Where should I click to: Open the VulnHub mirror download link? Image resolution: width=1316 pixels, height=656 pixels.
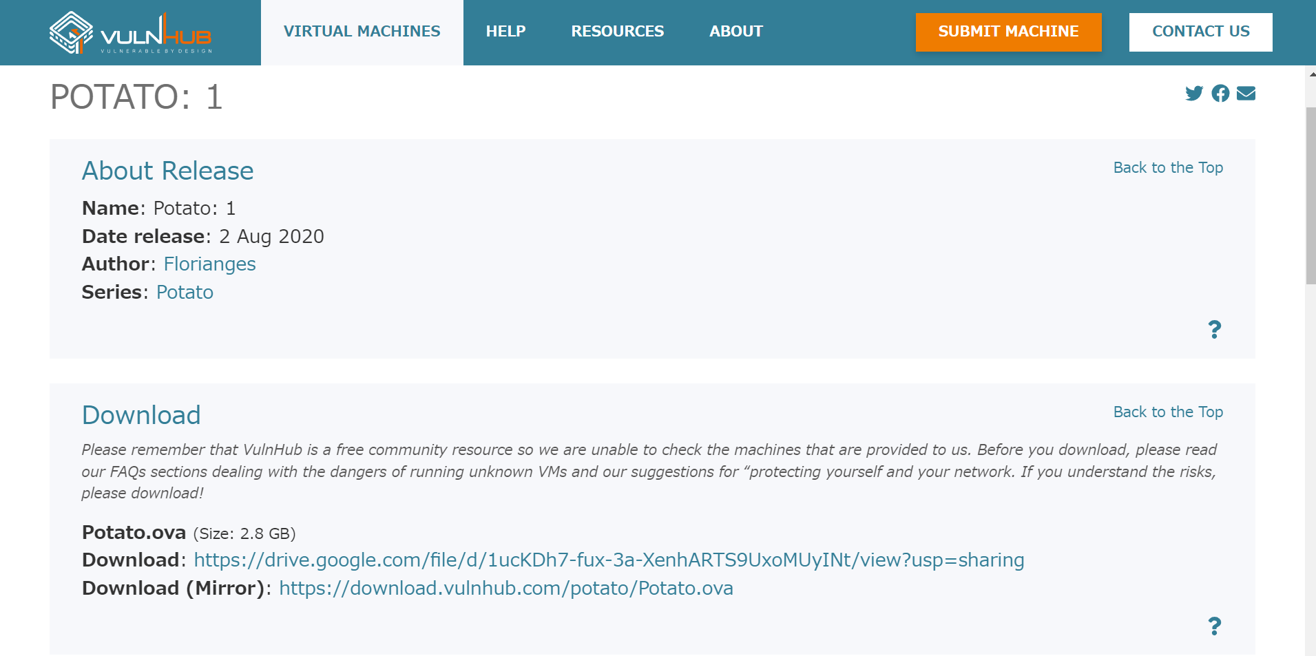point(505,588)
